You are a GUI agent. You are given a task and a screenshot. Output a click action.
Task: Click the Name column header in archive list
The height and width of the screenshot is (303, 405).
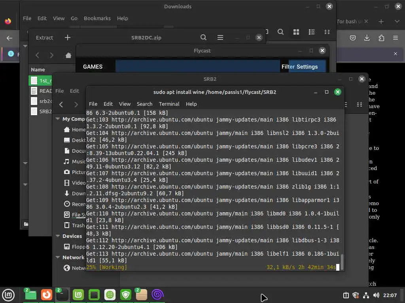tap(38, 69)
